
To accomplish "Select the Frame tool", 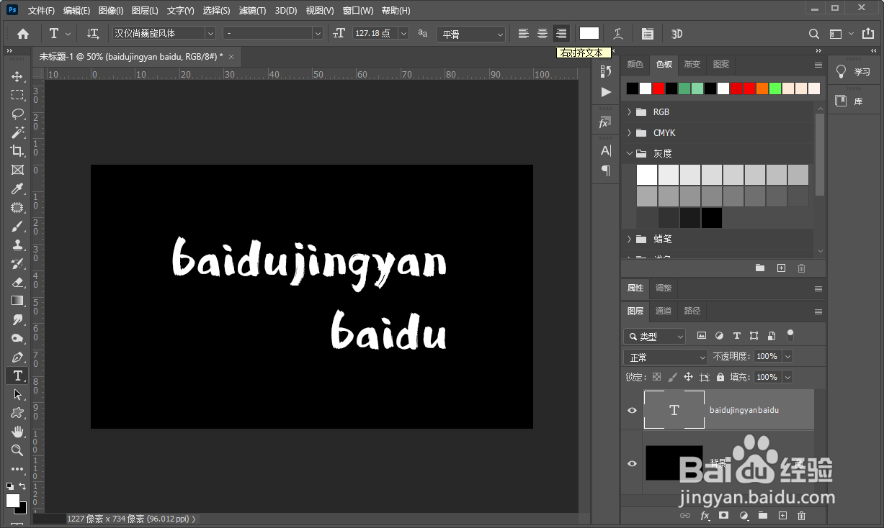I will 17,170.
